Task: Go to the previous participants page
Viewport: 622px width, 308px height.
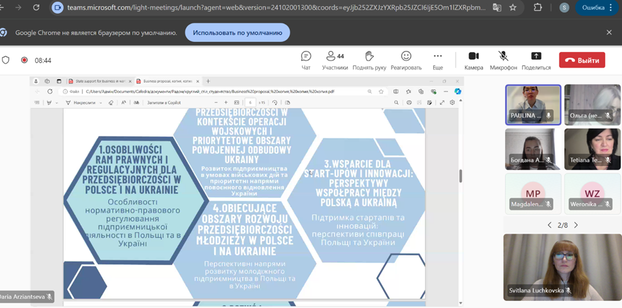Action: [x=550, y=225]
